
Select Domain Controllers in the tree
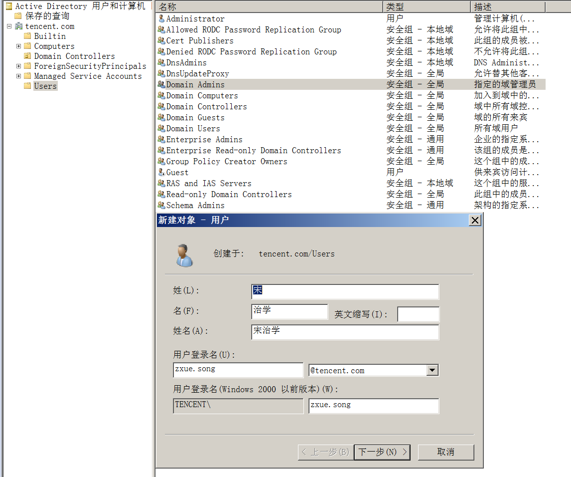(74, 56)
